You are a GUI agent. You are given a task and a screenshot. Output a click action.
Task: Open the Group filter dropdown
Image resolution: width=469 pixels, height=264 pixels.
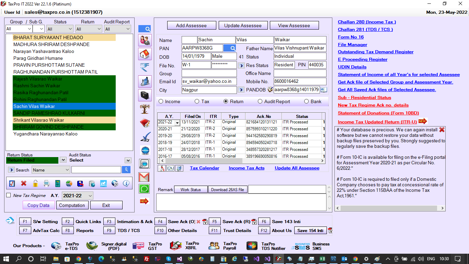[x=18, y=29]
